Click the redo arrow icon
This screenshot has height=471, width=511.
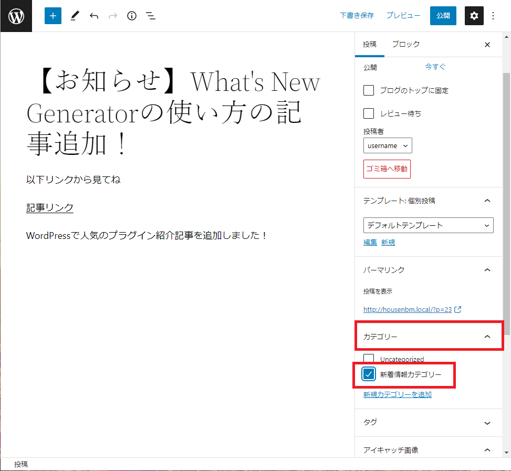[113, 16]
